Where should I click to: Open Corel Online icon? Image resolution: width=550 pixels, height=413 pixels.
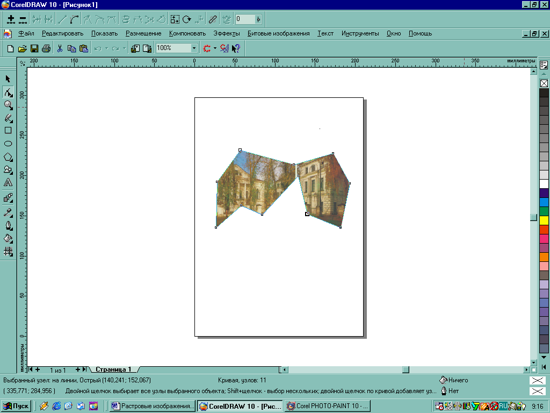pyautogui.click(x=225, y=48)
